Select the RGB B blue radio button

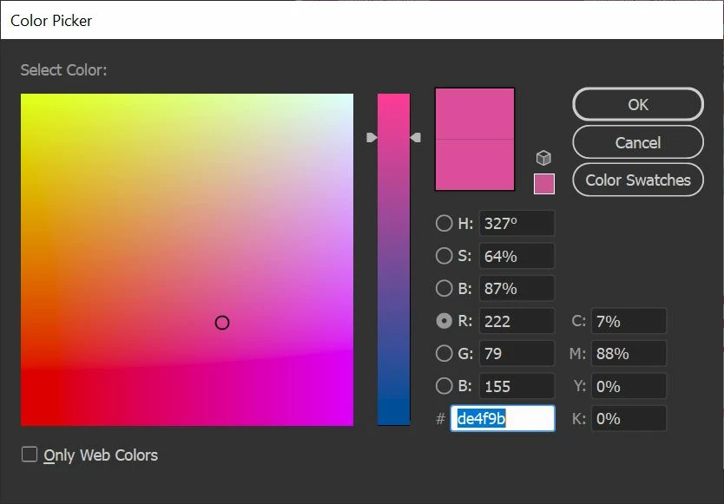(x=444, y=386)
